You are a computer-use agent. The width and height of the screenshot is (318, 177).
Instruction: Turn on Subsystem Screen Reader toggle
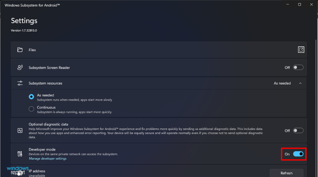tap(298, 68)
